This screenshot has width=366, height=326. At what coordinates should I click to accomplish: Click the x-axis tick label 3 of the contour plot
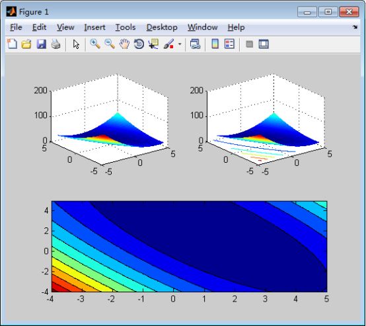pyautogui.click(x=265, y=299)
